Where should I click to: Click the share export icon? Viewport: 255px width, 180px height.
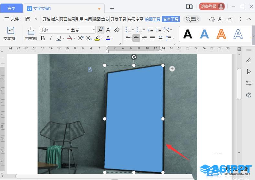(229, 19)
